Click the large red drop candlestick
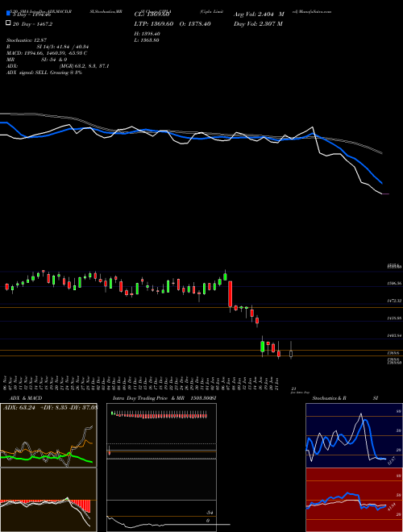Viewport: 403px width, 532px height. (230, 294)
